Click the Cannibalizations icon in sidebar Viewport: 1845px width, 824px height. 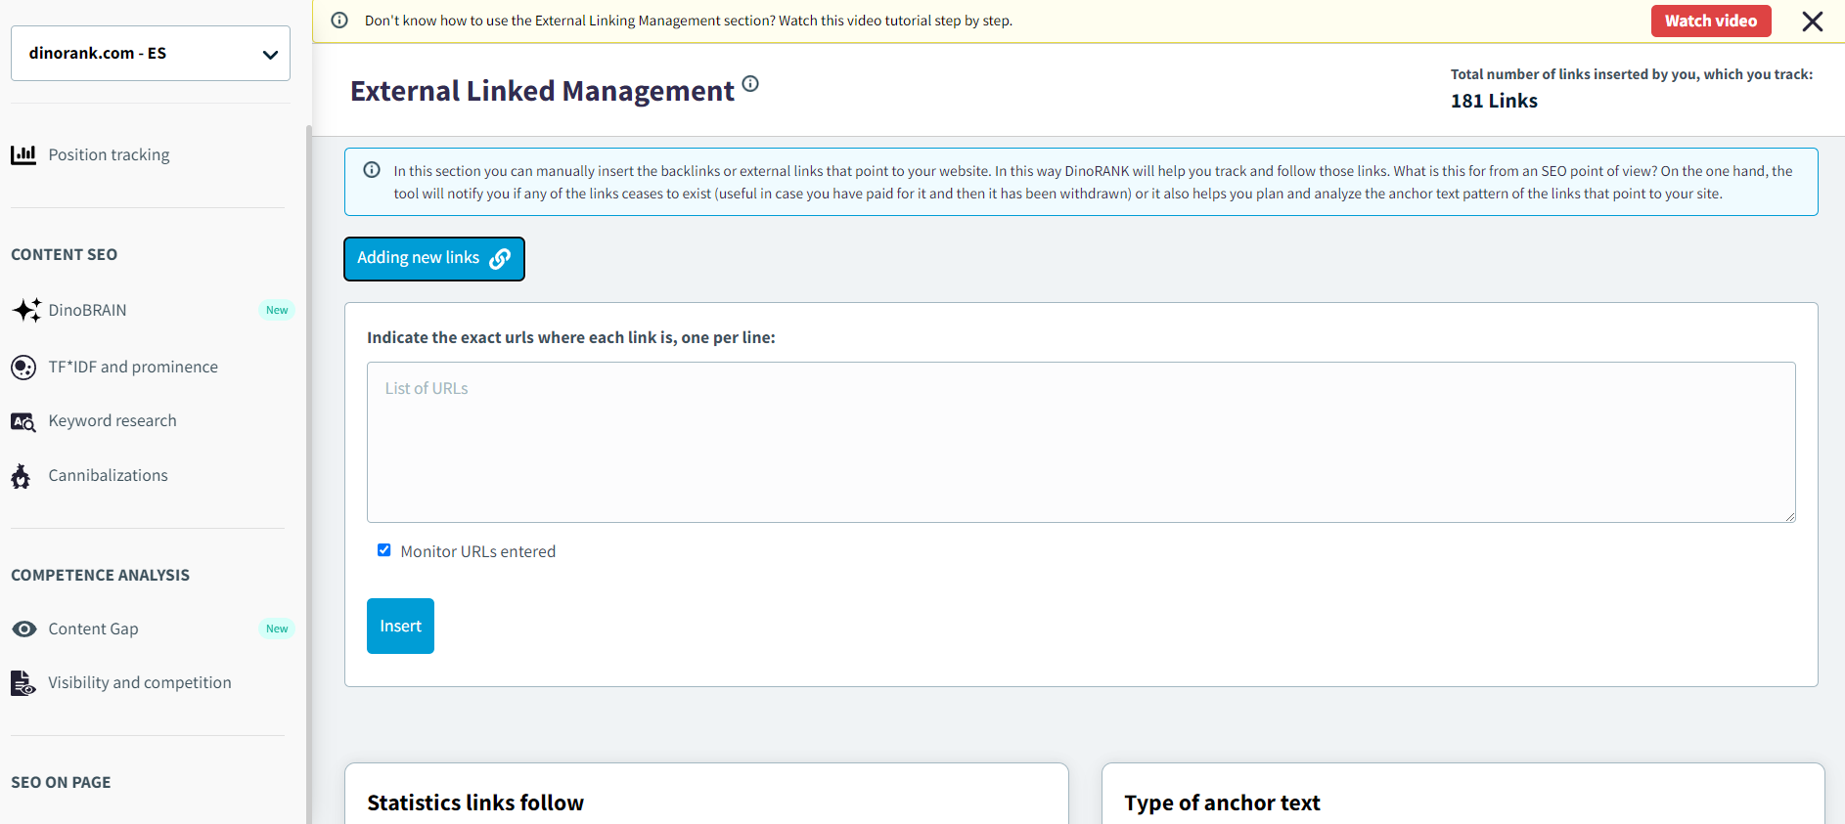point(21,476)
